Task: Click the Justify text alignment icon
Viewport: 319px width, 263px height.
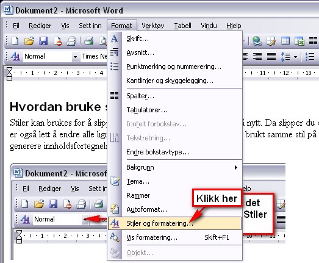Action: click(271, 56)
